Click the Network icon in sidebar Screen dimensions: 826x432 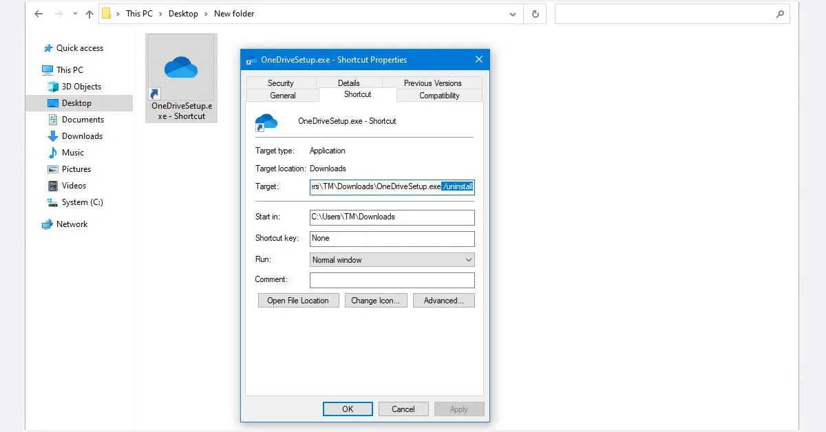[47, 224]
